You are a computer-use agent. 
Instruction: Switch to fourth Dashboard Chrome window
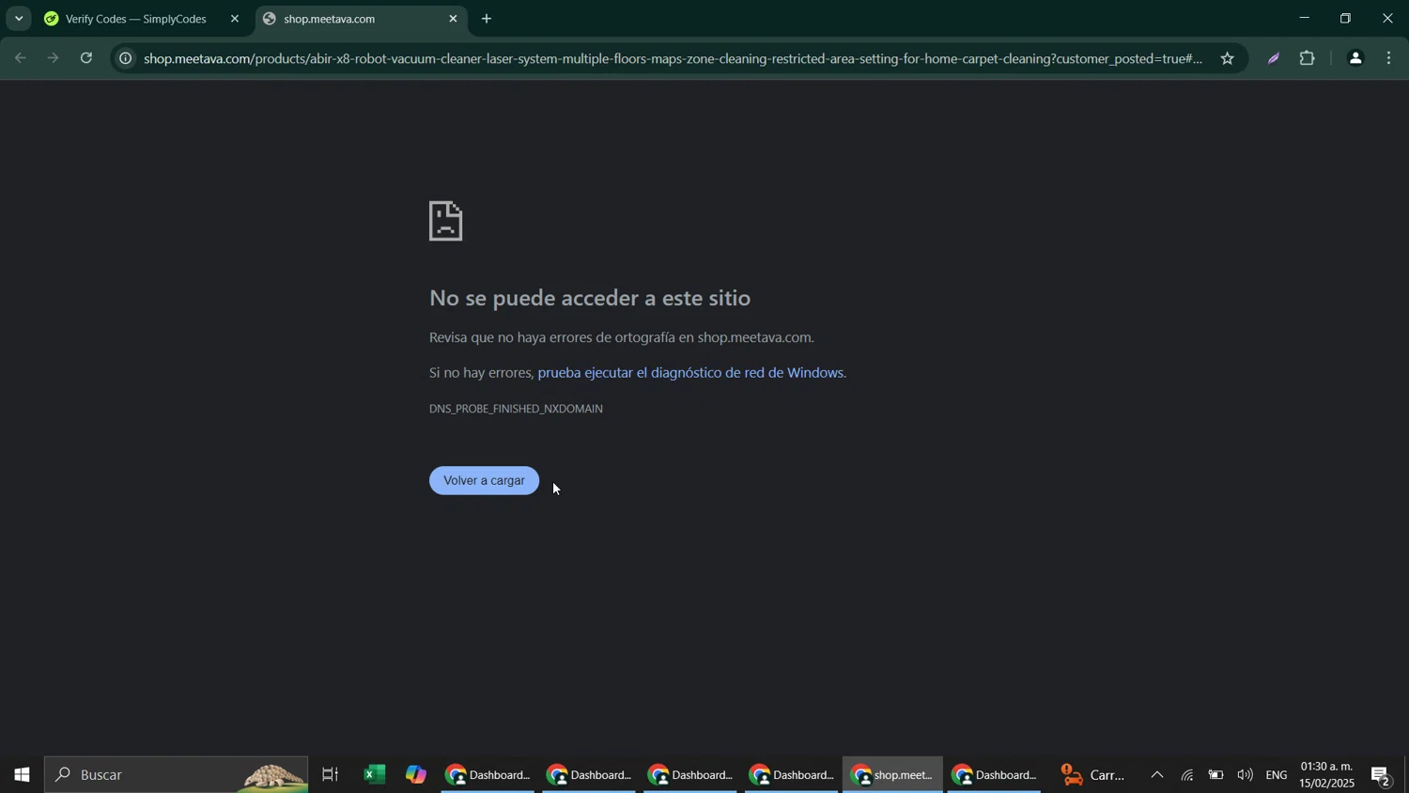pos(792,775)
